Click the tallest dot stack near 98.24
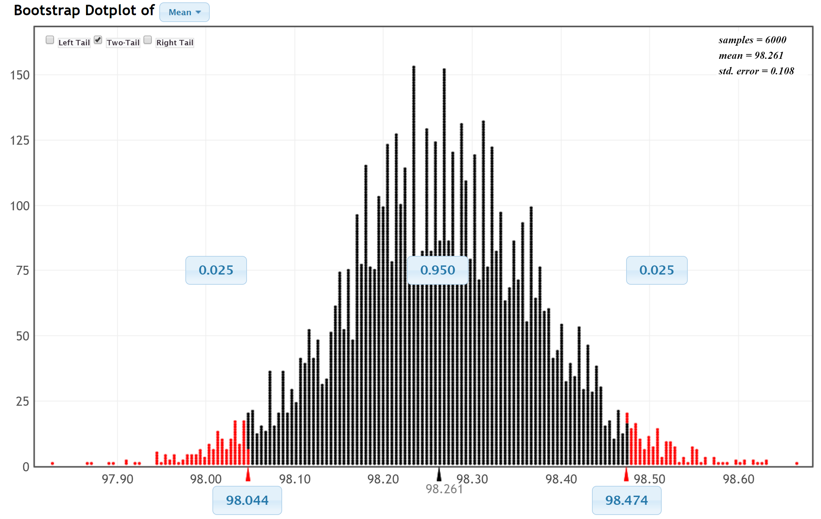 (414, 205)
